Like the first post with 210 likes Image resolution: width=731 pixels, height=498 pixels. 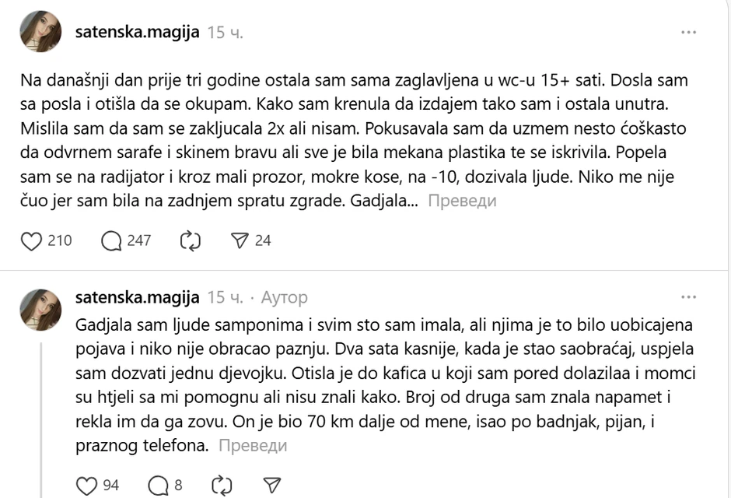(x=32, y=240)
